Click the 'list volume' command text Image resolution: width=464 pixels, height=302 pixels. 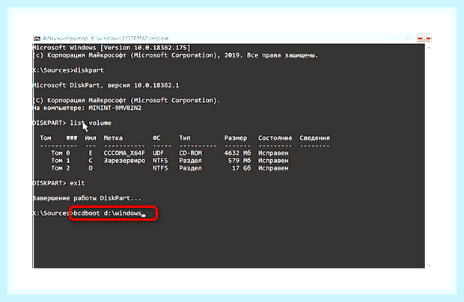(91, 123)
